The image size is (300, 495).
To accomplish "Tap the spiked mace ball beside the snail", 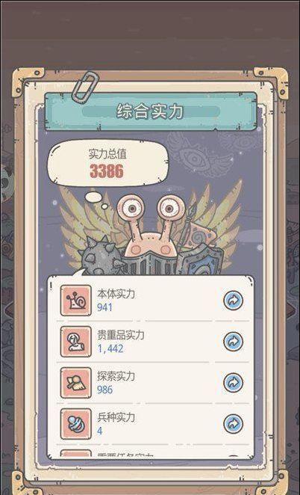I will coord(100,256).
